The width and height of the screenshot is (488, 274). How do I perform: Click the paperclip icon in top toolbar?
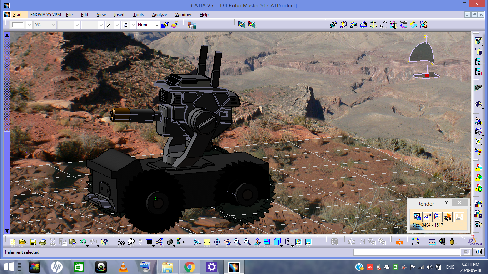pyautogui.click(x=383, y=25)
